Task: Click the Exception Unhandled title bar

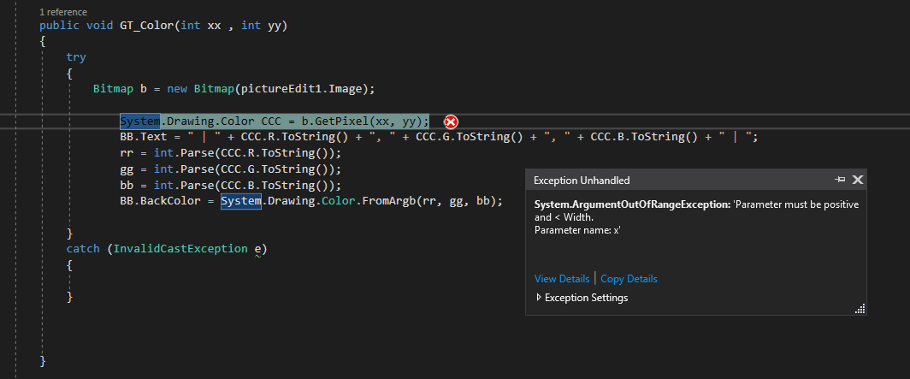Action: click(x=641, y=180)
